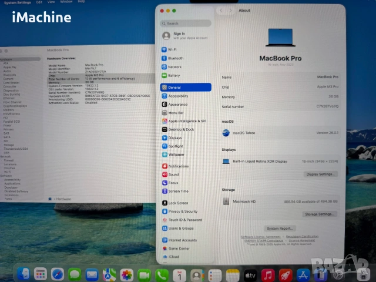
Task: Open the Window menu in menu bar
Action: click(66, 2)
